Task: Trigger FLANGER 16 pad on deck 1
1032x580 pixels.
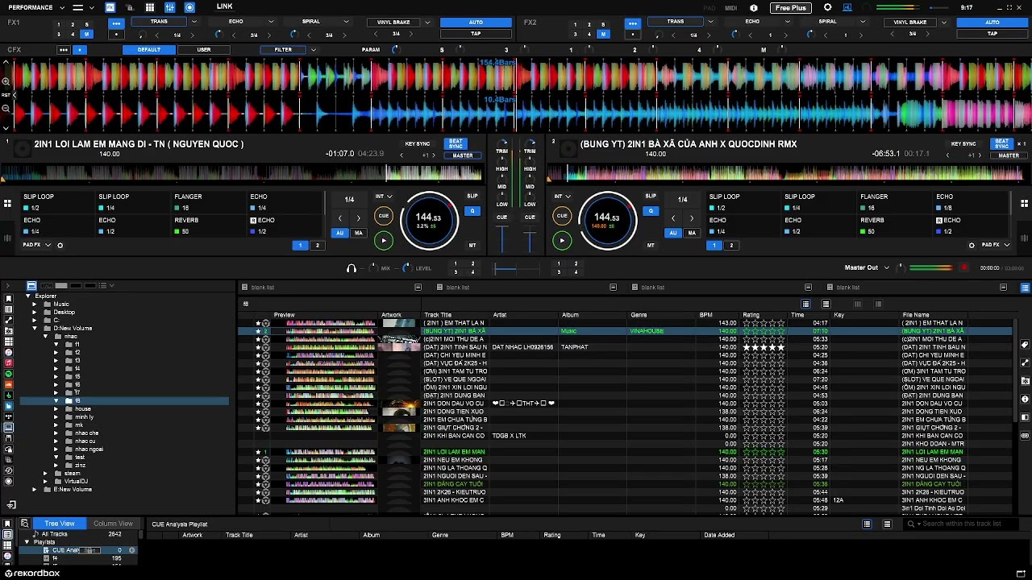Action: pos(207,202)
